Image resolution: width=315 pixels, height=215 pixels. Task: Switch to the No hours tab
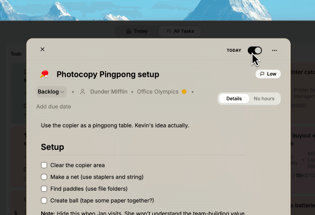(264, 98)
